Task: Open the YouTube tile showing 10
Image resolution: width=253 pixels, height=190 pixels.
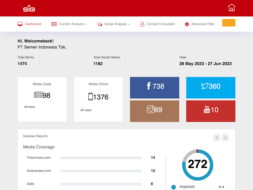Action: coord(211,111)
